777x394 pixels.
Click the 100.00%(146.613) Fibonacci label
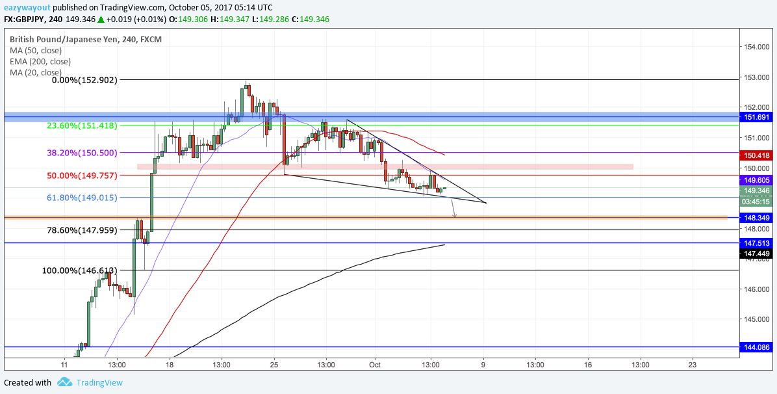81,270
